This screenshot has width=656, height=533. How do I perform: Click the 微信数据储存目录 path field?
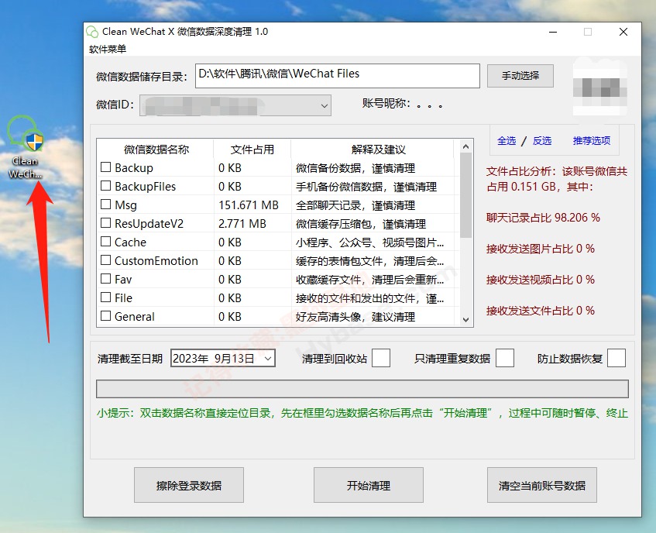[337, 76]
